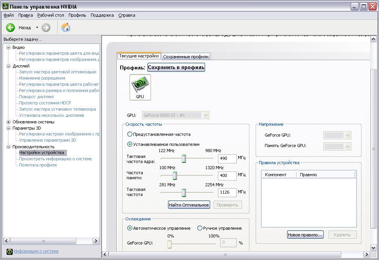
Task: Select the Предустановленная частота radio button
Action: (130, 134)
